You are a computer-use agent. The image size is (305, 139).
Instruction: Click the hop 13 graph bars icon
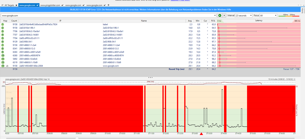coord(7,66)
